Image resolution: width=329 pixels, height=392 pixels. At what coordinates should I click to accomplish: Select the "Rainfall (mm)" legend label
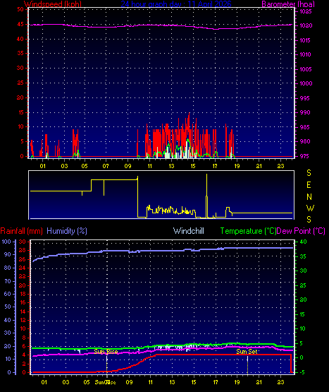(21, 231)
